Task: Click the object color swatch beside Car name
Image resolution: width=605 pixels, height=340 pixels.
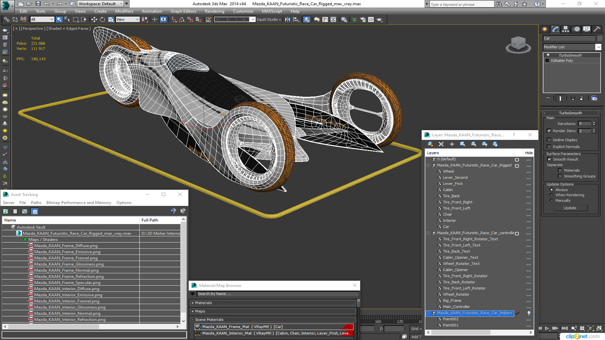Action: 599,38
